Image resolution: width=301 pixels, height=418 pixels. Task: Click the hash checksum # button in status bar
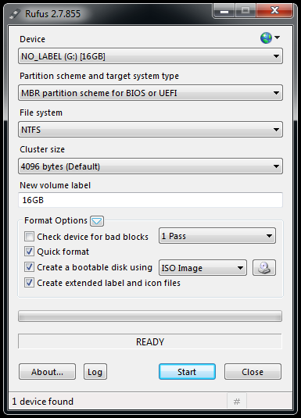pyautogui.click(x=237, y=402)
